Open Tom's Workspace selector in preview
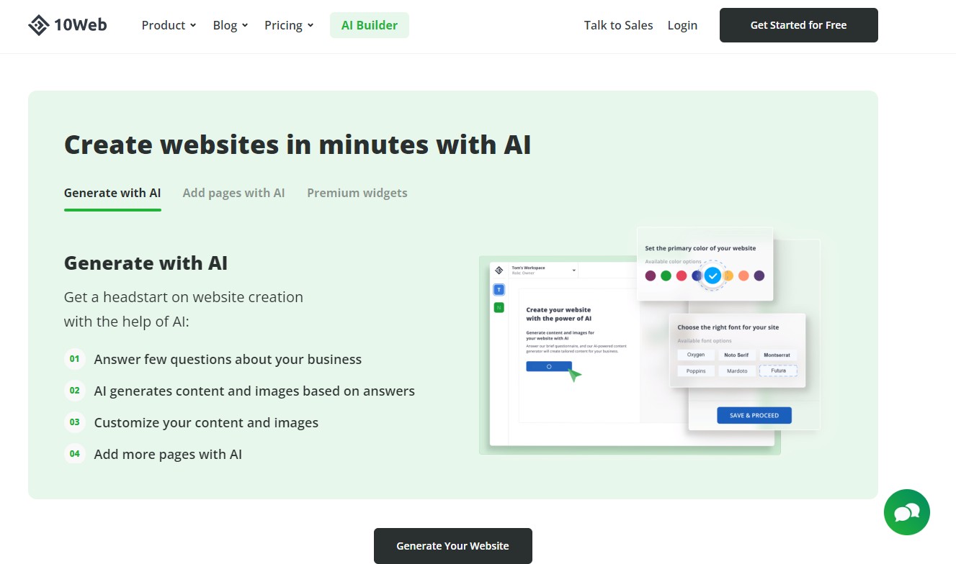 [543, 270]
